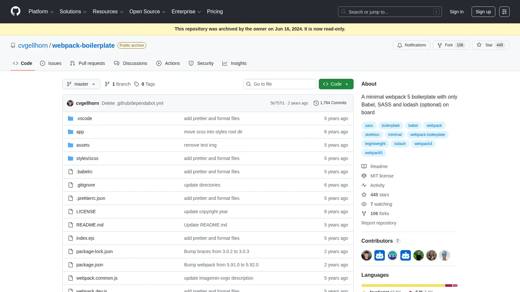Open the third contributor avatar with the wave logo
Viewport: 520px width, 292px height.
click(x=393, y=255)
